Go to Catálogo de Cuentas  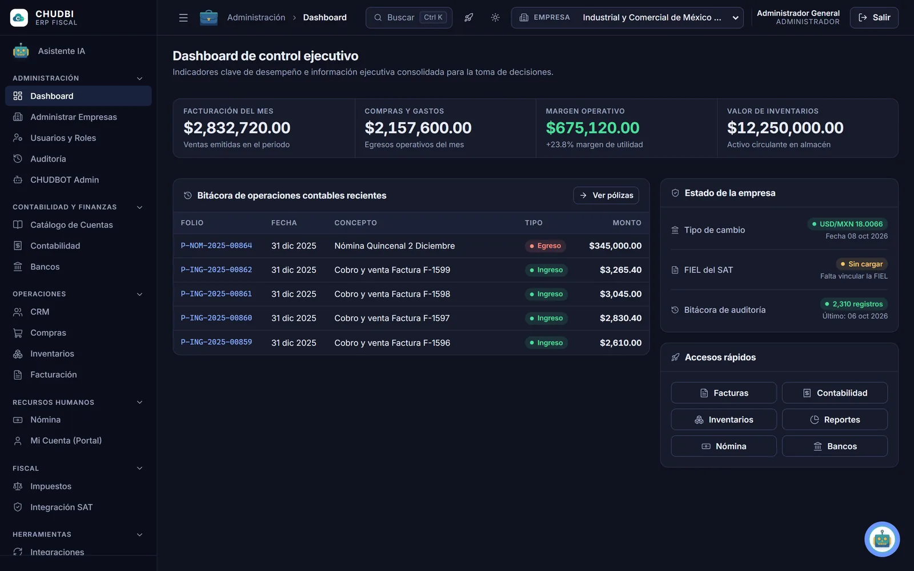click(78, 225)
